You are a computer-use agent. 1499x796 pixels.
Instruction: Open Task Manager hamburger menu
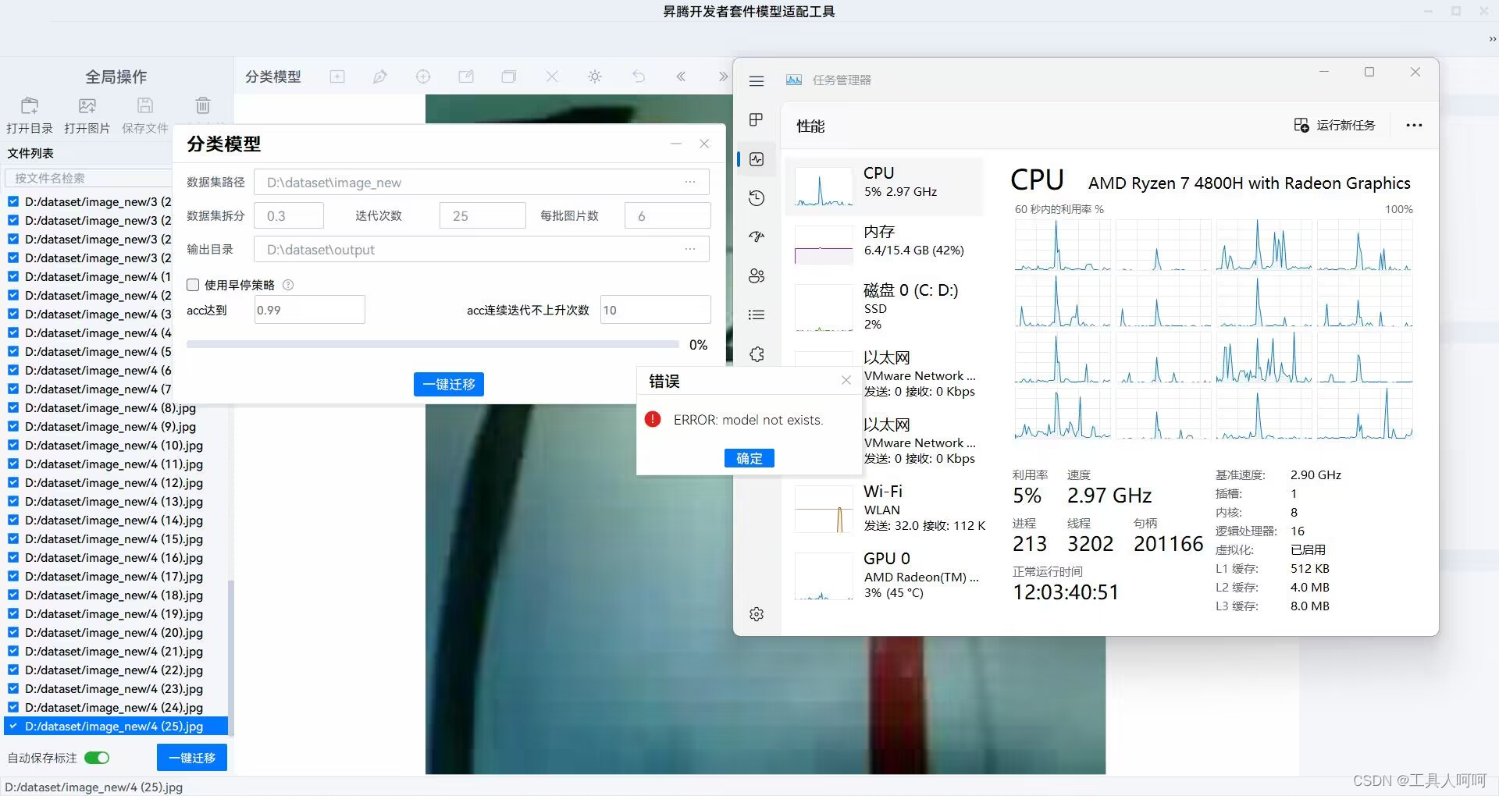pos(757,80)
